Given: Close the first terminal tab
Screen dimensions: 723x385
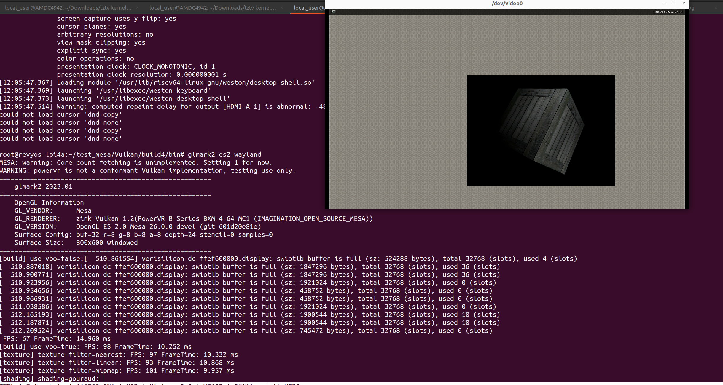Looking at the screenshot, I should click(137, 8).
